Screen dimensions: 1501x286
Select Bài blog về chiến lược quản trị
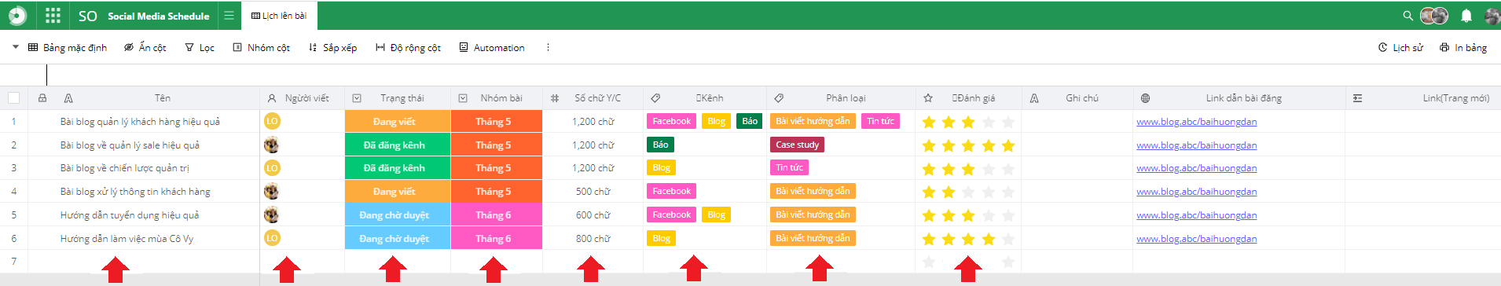click(x=124, y=168)
